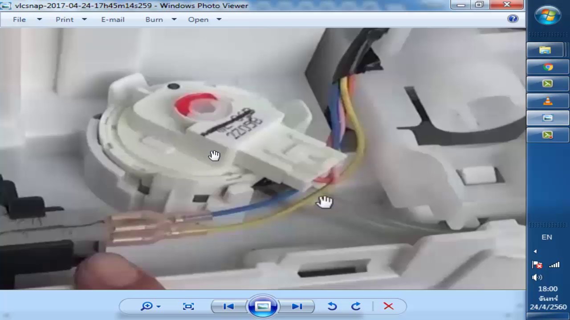Open the Open menu
This screenshot has width=570, height=320.
198,20
